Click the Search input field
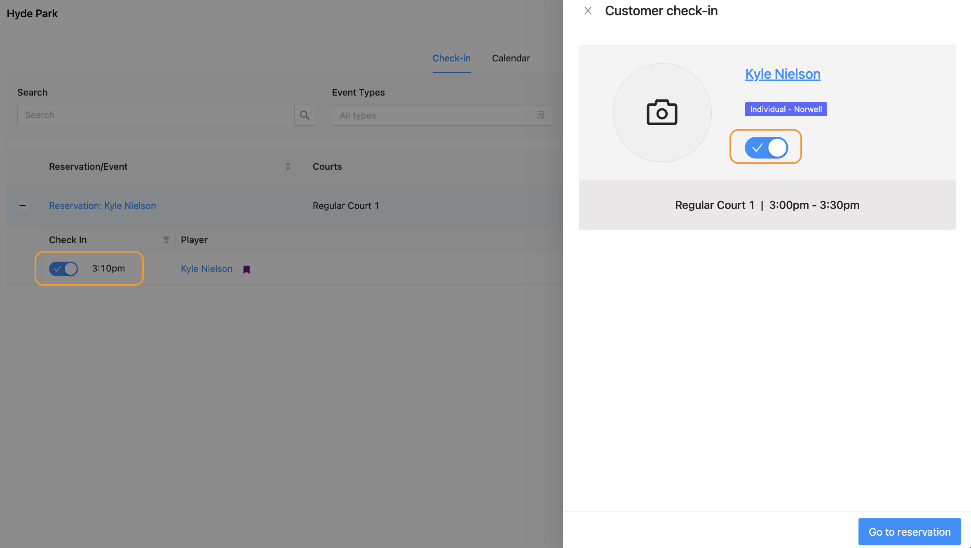Screen dimensions: 971x548 (156, 115)
